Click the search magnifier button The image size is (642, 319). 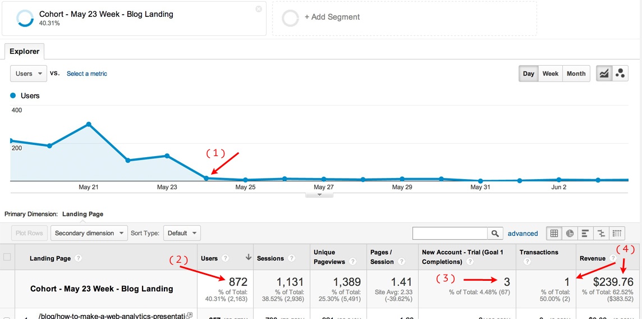click(495, 233)
